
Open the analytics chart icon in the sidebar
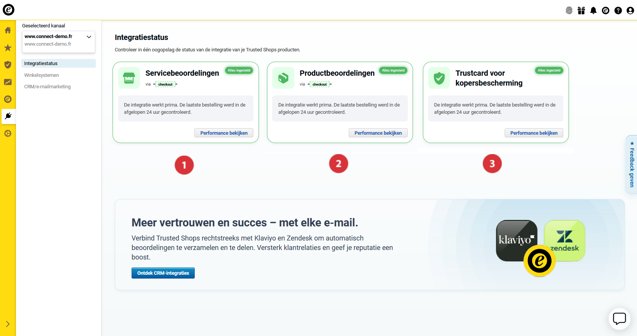coord(8,82)
